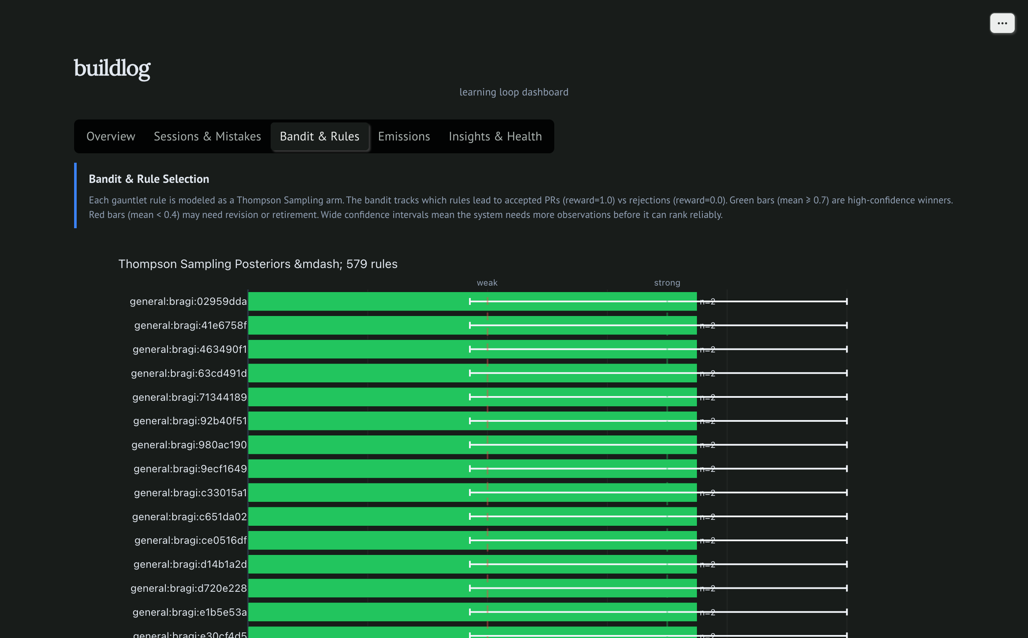Viewport: 1028px width, 638px height.
Task: Click the Bandit & Rule Selection heading
Action: (x=149, y=179)
